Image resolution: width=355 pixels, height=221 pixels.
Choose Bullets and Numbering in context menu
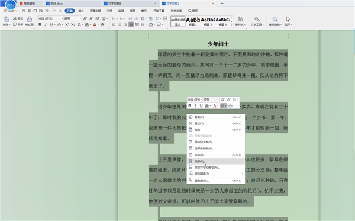(216, 168)
